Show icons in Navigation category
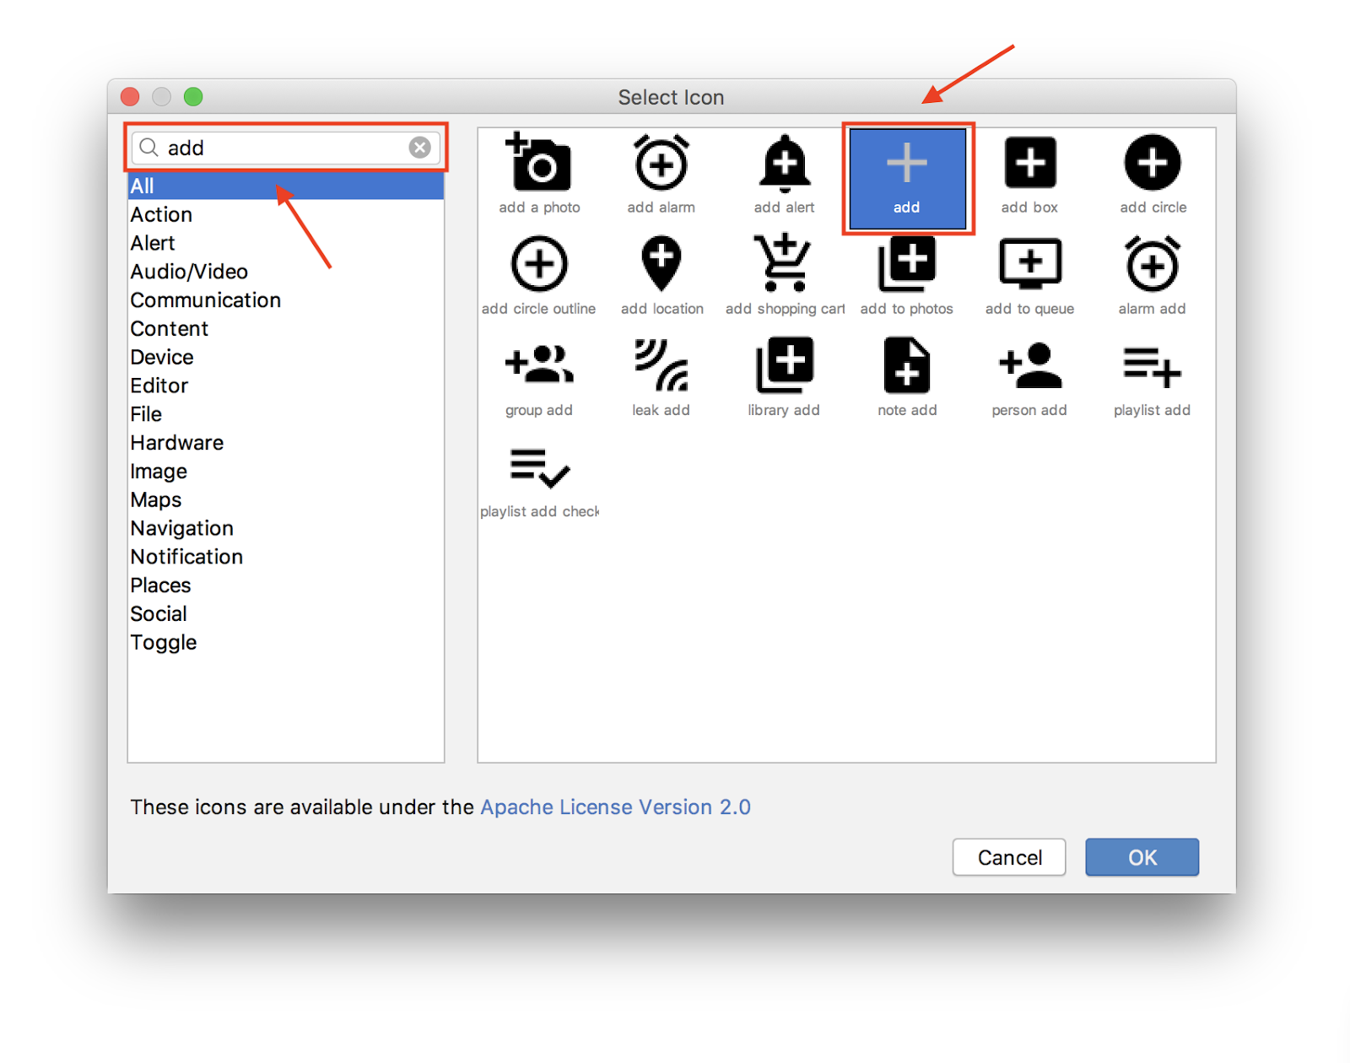The height and width of the screenshot is (1063, 1350). click(x=181, y=529)
